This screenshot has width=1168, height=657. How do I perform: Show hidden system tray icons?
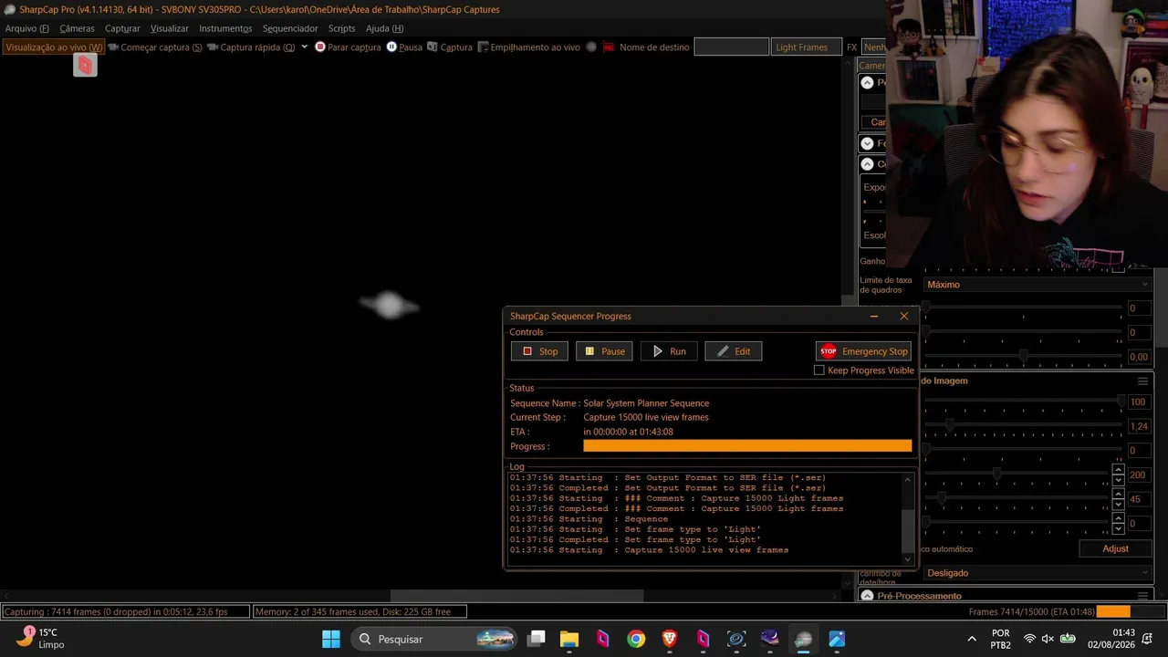pyautogui.click(x=972, y=639)
